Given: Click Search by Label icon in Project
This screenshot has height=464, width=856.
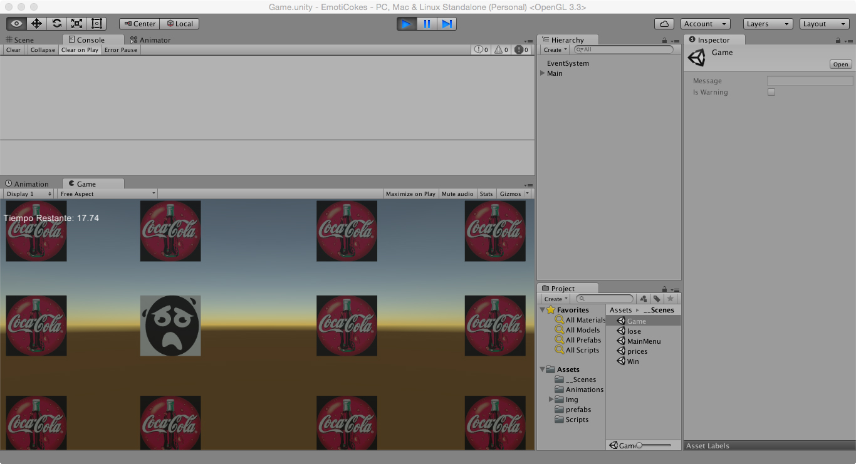Looking at the screenshot, I should (x=656, y=299).
